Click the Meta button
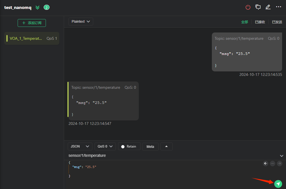This screenshot has width=286, height=189. click(150, 147)
